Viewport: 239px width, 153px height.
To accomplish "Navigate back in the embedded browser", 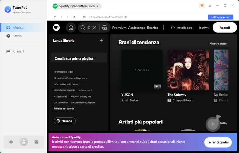I will (61, 17).
